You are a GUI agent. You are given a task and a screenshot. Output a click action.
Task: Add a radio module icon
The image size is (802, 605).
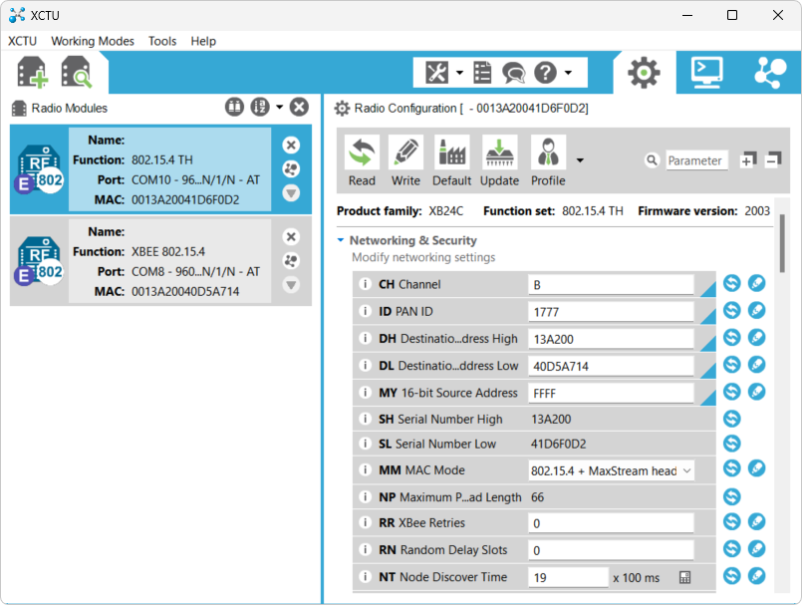[32, 73]
